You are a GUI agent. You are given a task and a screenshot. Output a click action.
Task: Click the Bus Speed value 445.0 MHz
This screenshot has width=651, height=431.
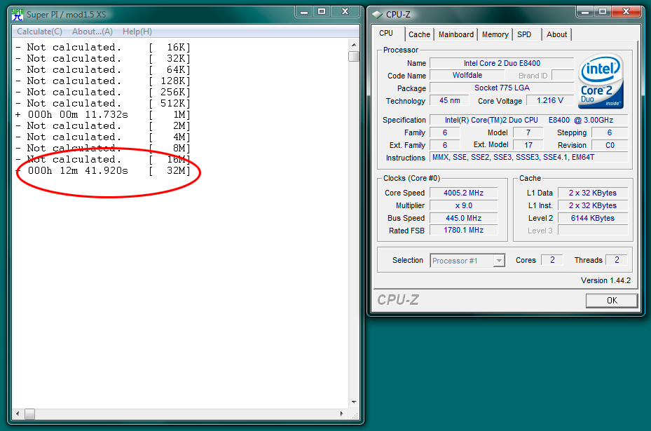463,218
